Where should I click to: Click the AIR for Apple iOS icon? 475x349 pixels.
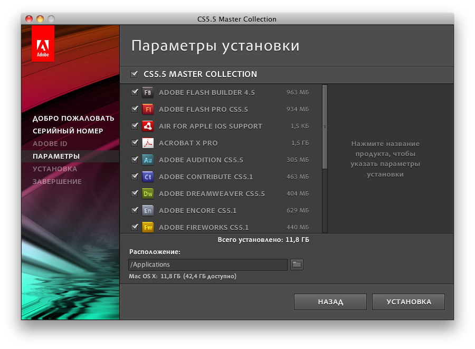(x=148, y=126)
